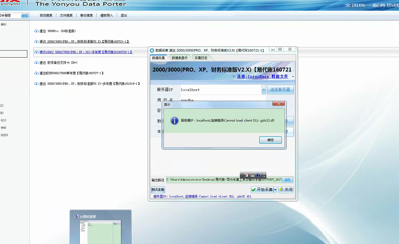Click the green checkmark icon on 开始采集
This screenshot has width=399, height=244.
pyautogui.click(x=253, y=190)
